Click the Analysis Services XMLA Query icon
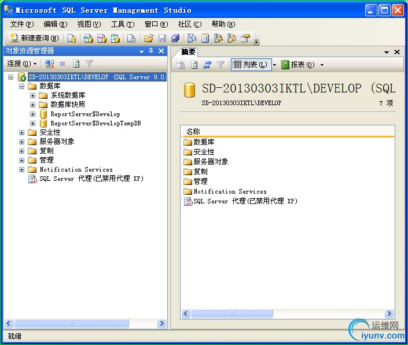This screenshot has width=408, height=345. 115,39
